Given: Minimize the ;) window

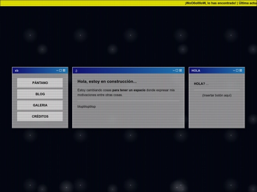Looking at the screenshot, I should (174, 71).
